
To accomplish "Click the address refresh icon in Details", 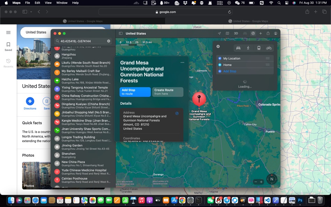I will coord(177,113).
